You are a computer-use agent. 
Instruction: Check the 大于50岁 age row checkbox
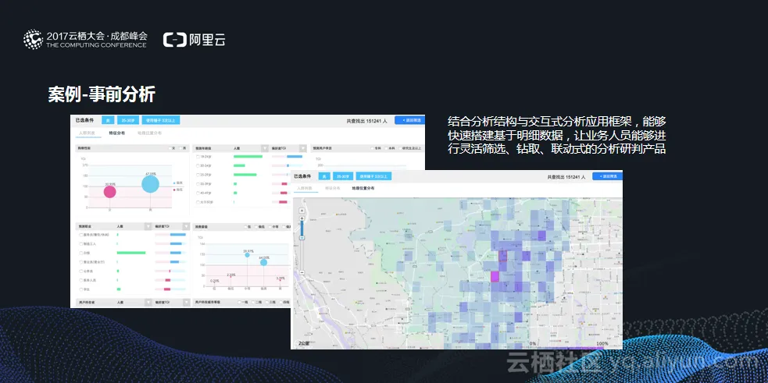click(198, 202)
